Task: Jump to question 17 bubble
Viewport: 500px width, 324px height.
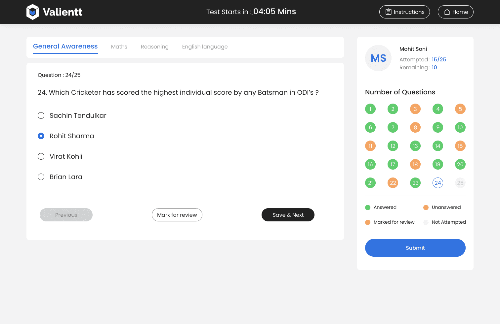Action: click(393, 164)
